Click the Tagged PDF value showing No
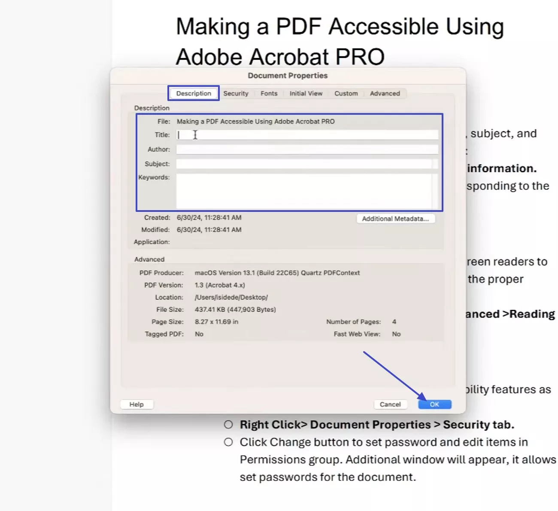 tap(199, 334)
